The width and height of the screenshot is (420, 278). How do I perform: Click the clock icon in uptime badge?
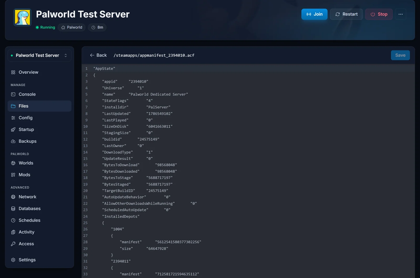click(93, 27)
